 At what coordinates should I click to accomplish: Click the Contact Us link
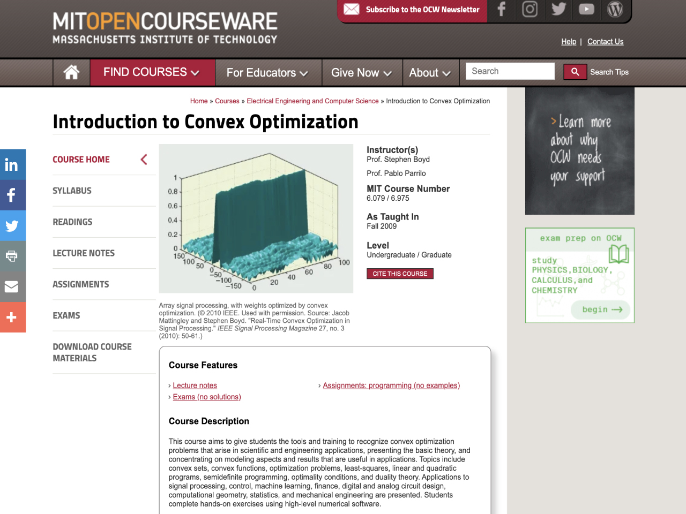pos(606,42)
